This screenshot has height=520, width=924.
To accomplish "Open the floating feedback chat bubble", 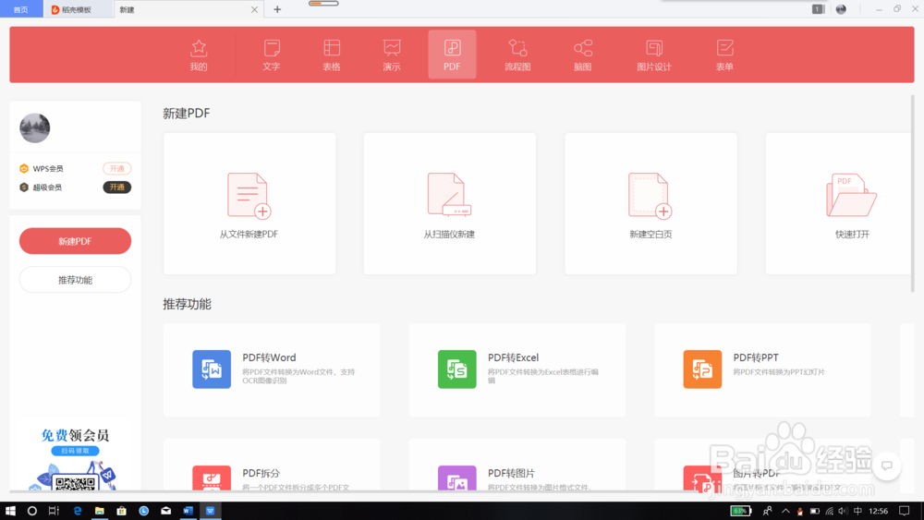I will tap(886, 466).
